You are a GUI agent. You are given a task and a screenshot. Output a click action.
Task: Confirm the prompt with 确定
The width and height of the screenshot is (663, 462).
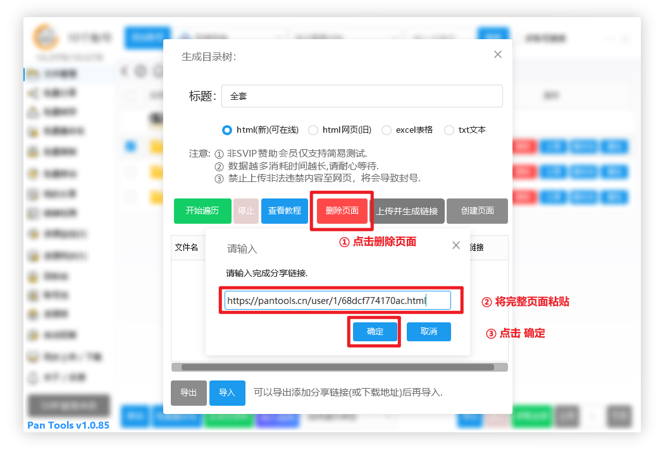(x=375, y=332)
